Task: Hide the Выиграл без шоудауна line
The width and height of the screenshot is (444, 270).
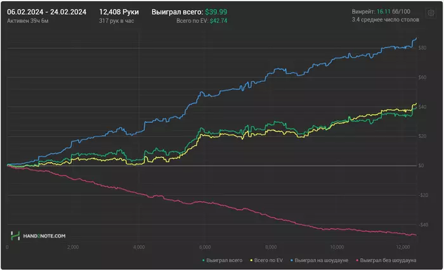Action: (388, 260)
